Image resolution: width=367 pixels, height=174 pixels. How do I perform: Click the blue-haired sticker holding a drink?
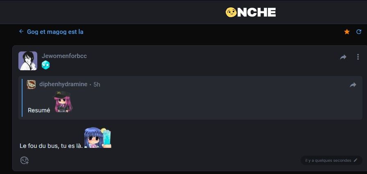tap(98, 137)
